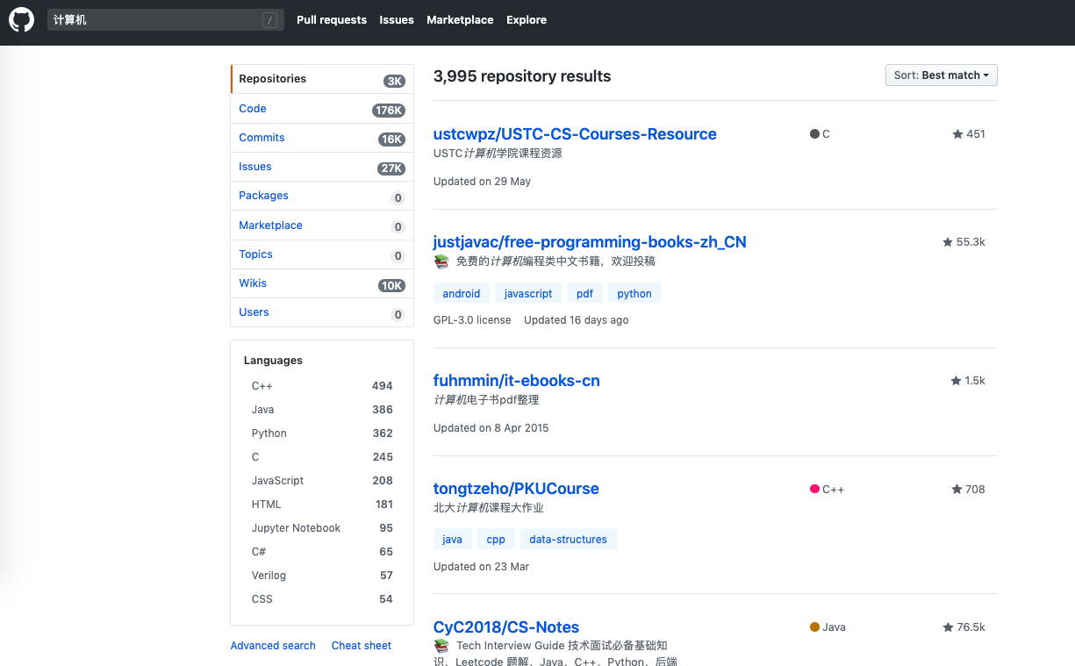Open fuhmmin/it-ebooks-cn repository
The image size is (1075, 666).
point(517,381)
